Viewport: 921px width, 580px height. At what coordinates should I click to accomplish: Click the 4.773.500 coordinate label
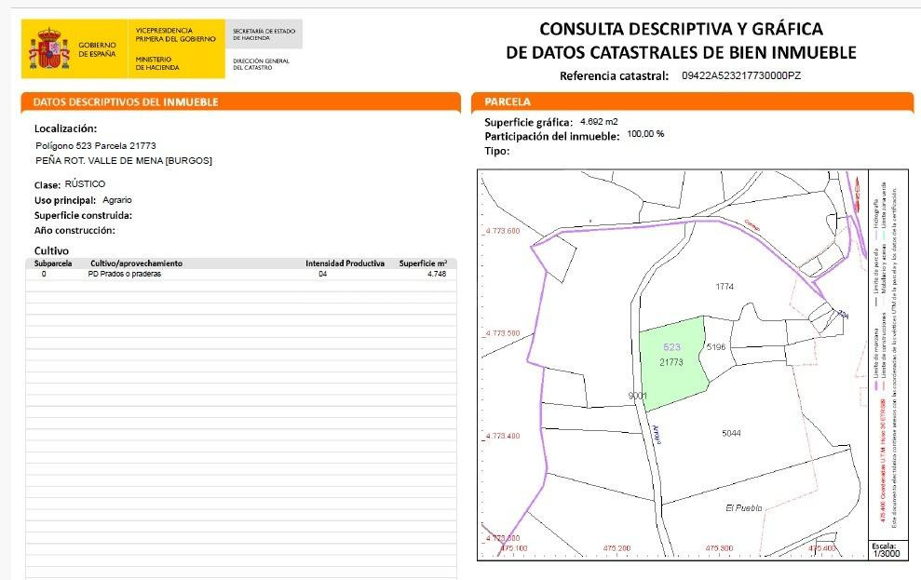coord(502,333)
